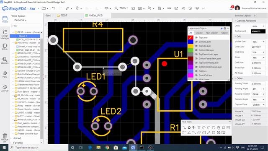This screenshot has height=151, width=268.
Task: Select the Track routing tool in PCB Tools
Action: coord(184,128)
